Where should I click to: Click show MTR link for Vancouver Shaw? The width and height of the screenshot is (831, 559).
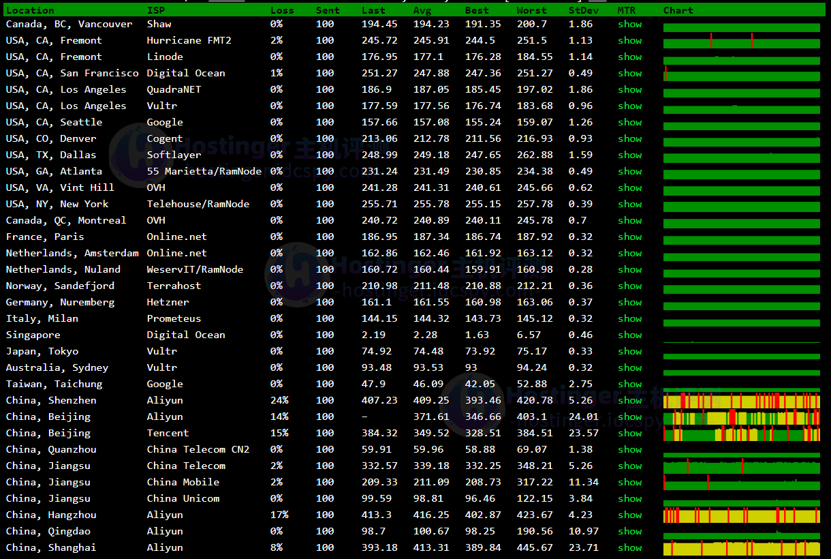point(629,24)
